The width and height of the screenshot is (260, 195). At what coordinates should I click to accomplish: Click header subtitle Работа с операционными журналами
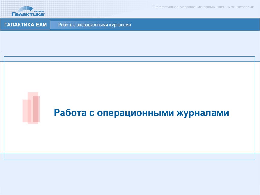94,25
